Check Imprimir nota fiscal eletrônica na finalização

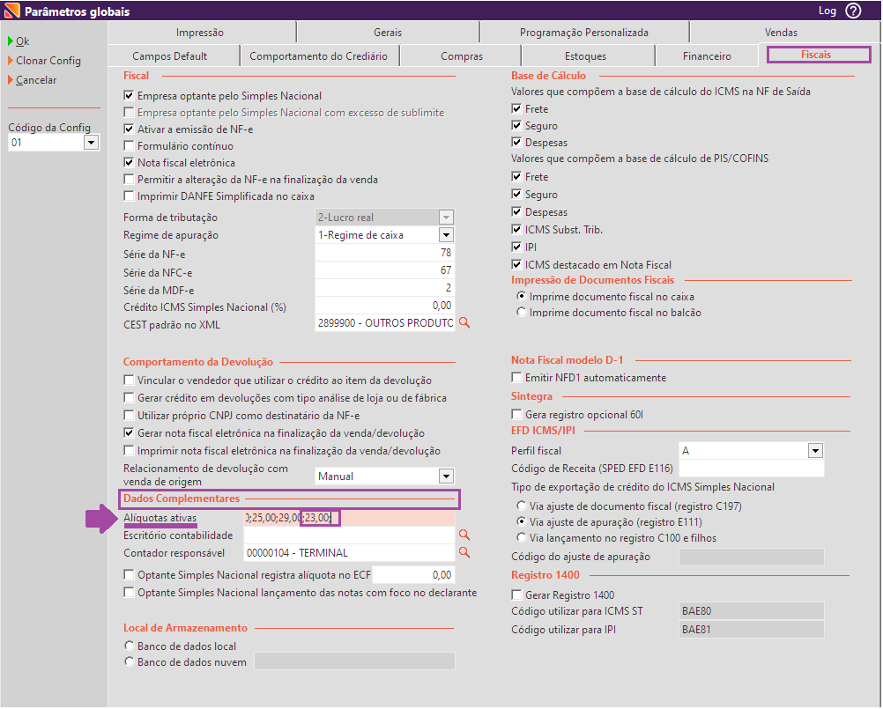click(x=129, y=450)
